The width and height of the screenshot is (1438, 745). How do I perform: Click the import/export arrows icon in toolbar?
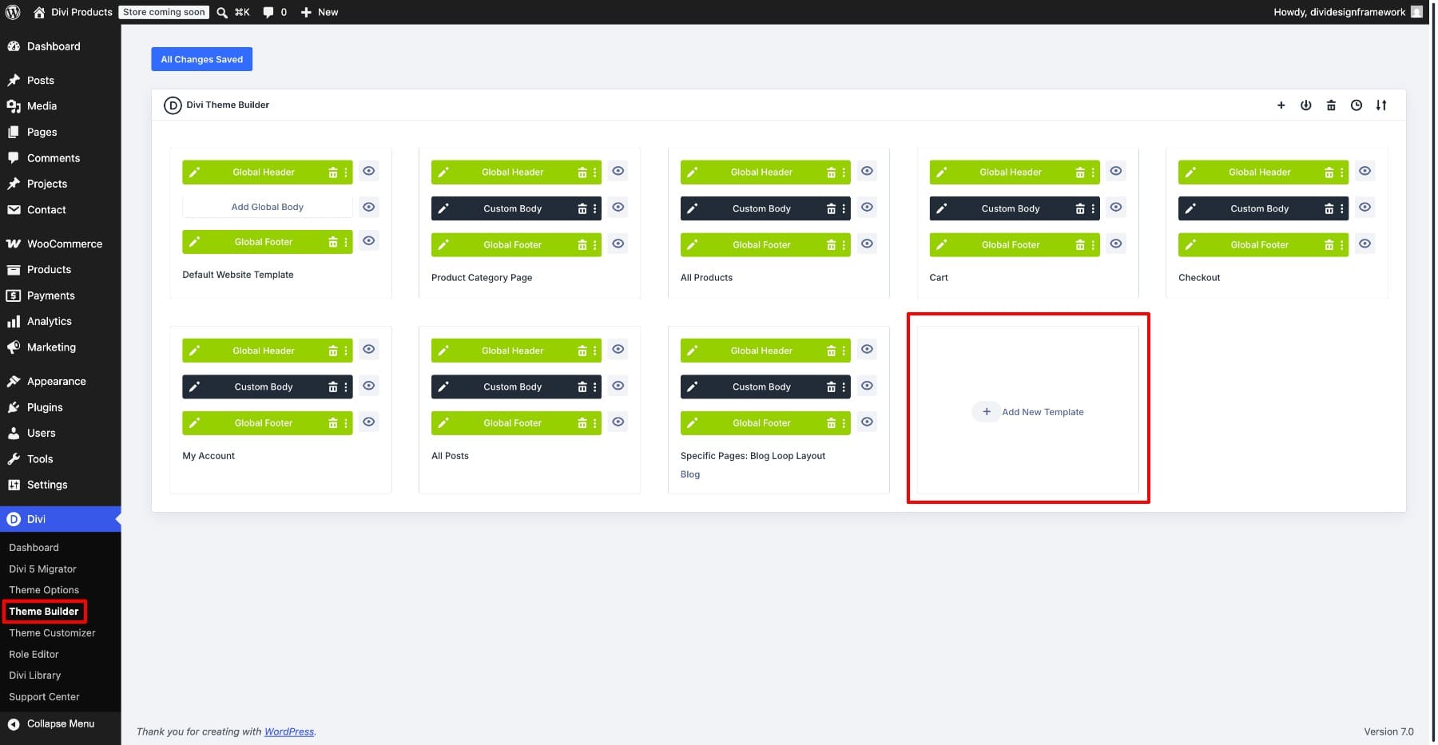tap(1381, 105)
